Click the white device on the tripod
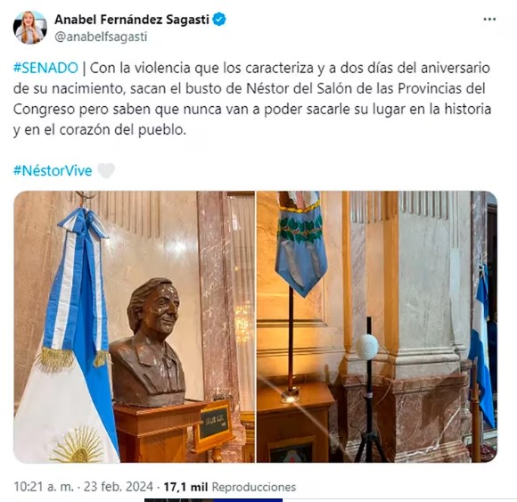The image size is (517, 502). pyautogui.click(x=367, y=346)
